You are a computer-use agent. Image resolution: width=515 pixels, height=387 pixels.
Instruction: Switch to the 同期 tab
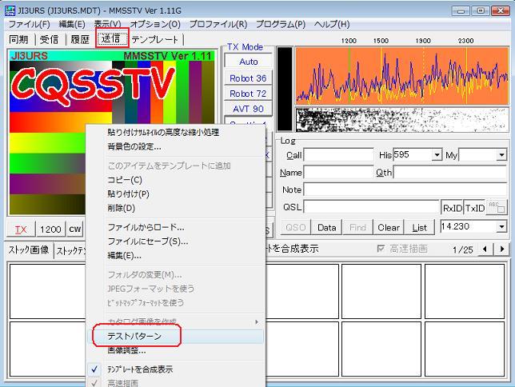pyautogui.click(x=18, y=39)
